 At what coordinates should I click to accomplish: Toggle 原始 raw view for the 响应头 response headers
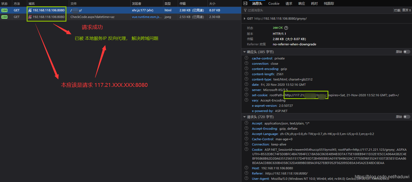pos(407,52)
